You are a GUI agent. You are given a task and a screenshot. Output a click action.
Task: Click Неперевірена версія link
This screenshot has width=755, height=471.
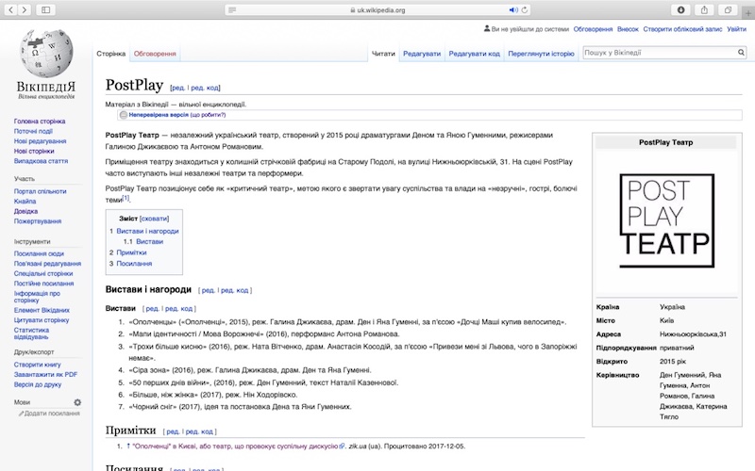coord(159,115)
